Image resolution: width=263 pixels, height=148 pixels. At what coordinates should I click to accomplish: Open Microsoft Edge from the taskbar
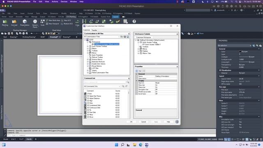(141, 145)
